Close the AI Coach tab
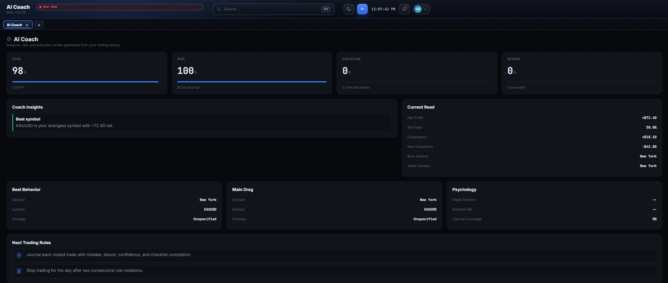Image resolution: width=668 pixels, height=283 pixels. click(27, 25)
